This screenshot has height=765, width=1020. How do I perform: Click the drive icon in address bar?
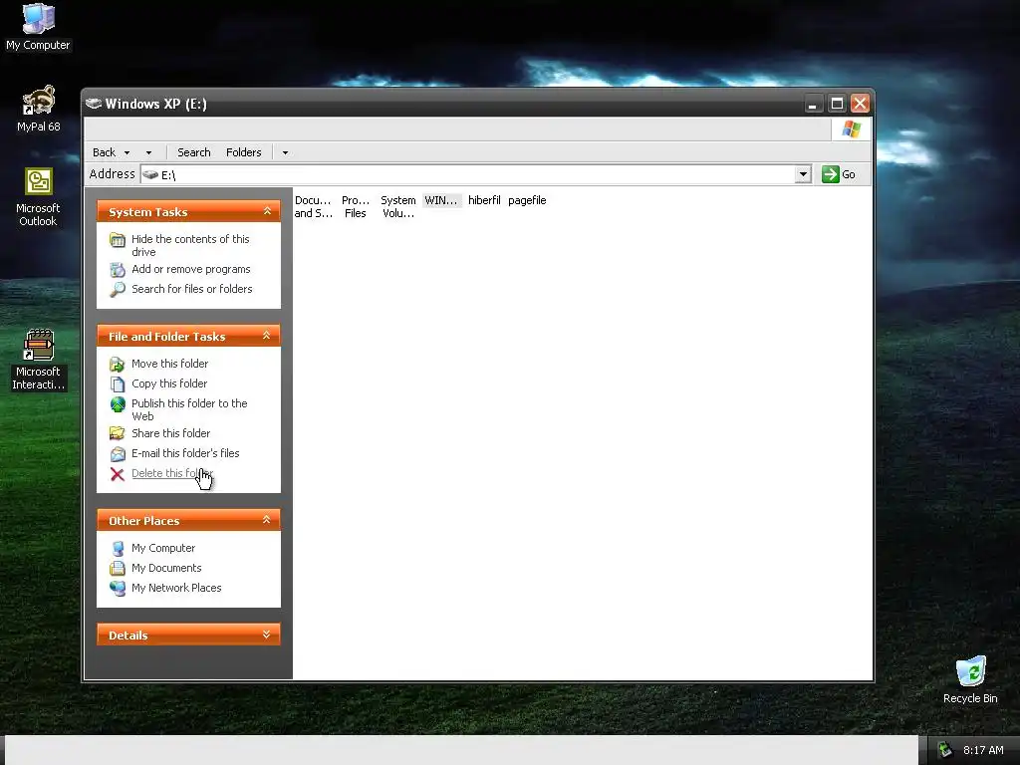[x=150, y=174]
